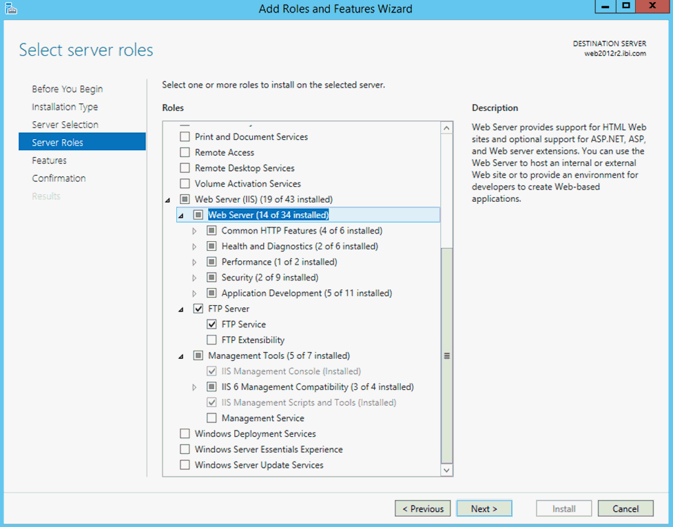673x527 pixels.
Task: Toggle the IIS 6 Management Compatibility checkbox
Action: pos(211,386)
